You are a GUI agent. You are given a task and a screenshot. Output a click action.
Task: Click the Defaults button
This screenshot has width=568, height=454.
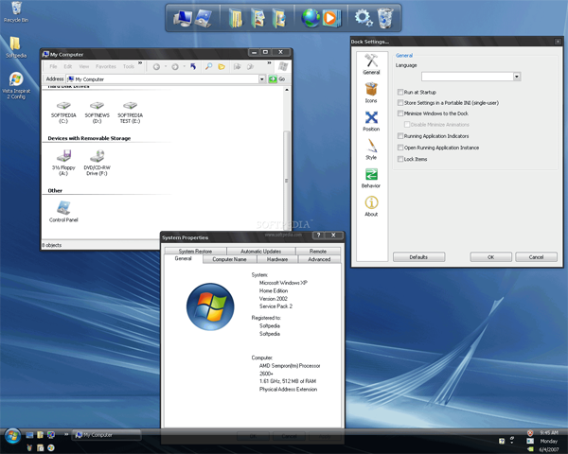click(418, 256)
